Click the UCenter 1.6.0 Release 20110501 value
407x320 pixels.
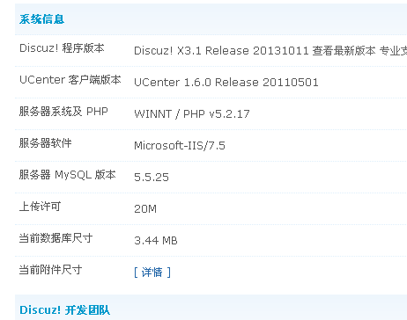[x=226, y=83]
